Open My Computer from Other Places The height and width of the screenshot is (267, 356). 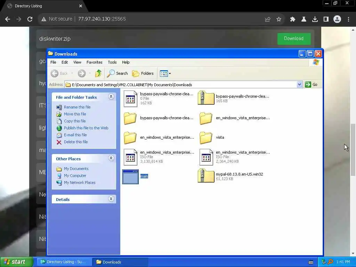click(75, 176)
